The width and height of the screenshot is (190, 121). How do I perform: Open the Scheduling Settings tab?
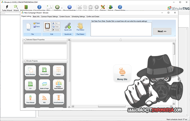point(78,17)
